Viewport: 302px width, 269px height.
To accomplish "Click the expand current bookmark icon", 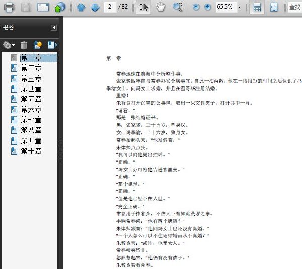I will (x=52, y=45).
